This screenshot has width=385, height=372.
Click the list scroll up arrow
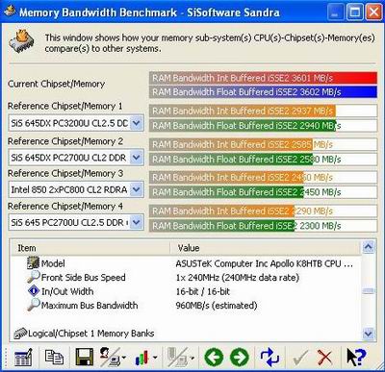coord(368,247)
